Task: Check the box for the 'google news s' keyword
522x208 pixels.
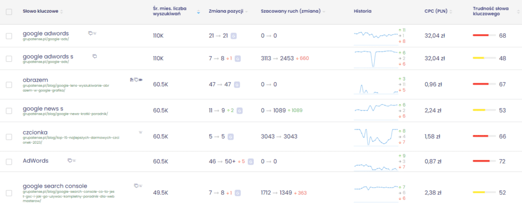Action: (9, 110)
